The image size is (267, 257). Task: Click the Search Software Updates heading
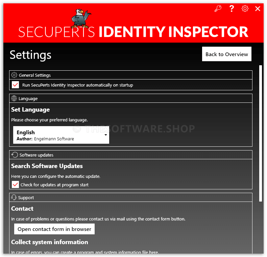[47, 166]
